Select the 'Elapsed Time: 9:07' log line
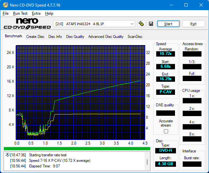Screen dimensions: 209x173 [44, 166]
